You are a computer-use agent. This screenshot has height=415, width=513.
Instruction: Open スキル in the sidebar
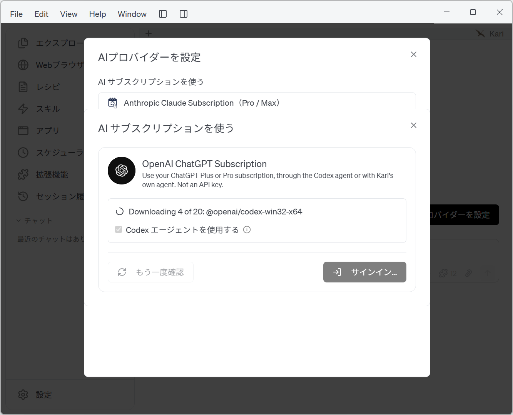pyautogui.click(x=48, y=109)
